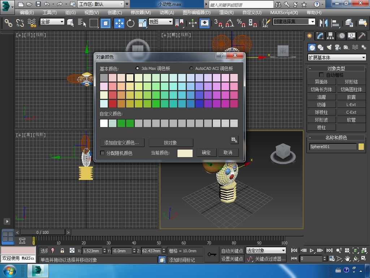Switch to the Display command panel
Screen dimensions: 370x278
coord(351,36)
